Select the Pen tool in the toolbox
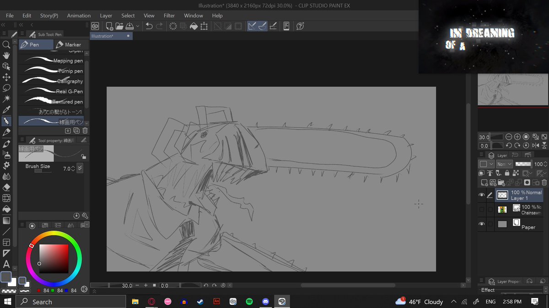 [6, 121]
